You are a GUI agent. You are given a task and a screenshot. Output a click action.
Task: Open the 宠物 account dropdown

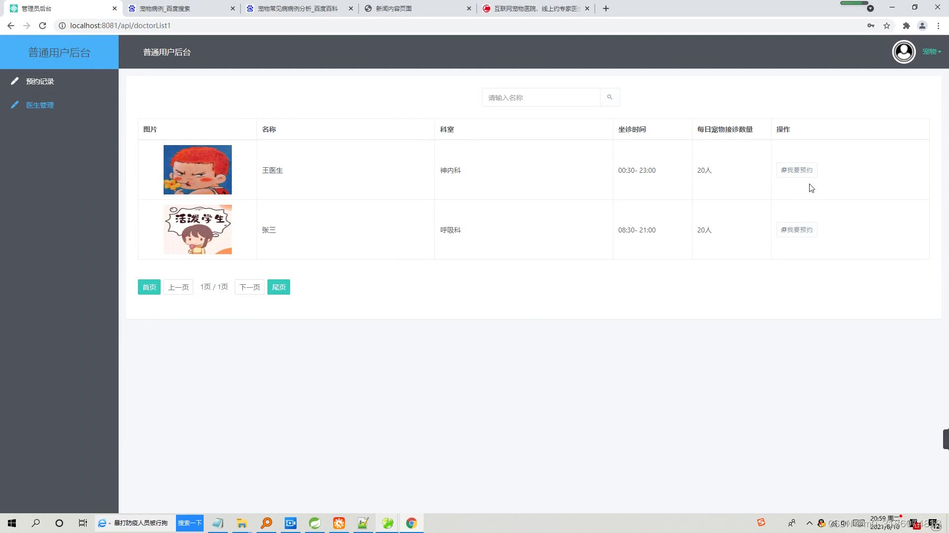(x=931, y=51)
